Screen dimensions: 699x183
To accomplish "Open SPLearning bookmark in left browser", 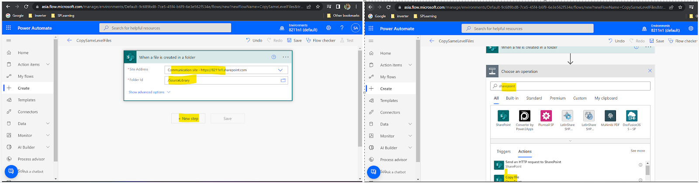I will (63, 16).
